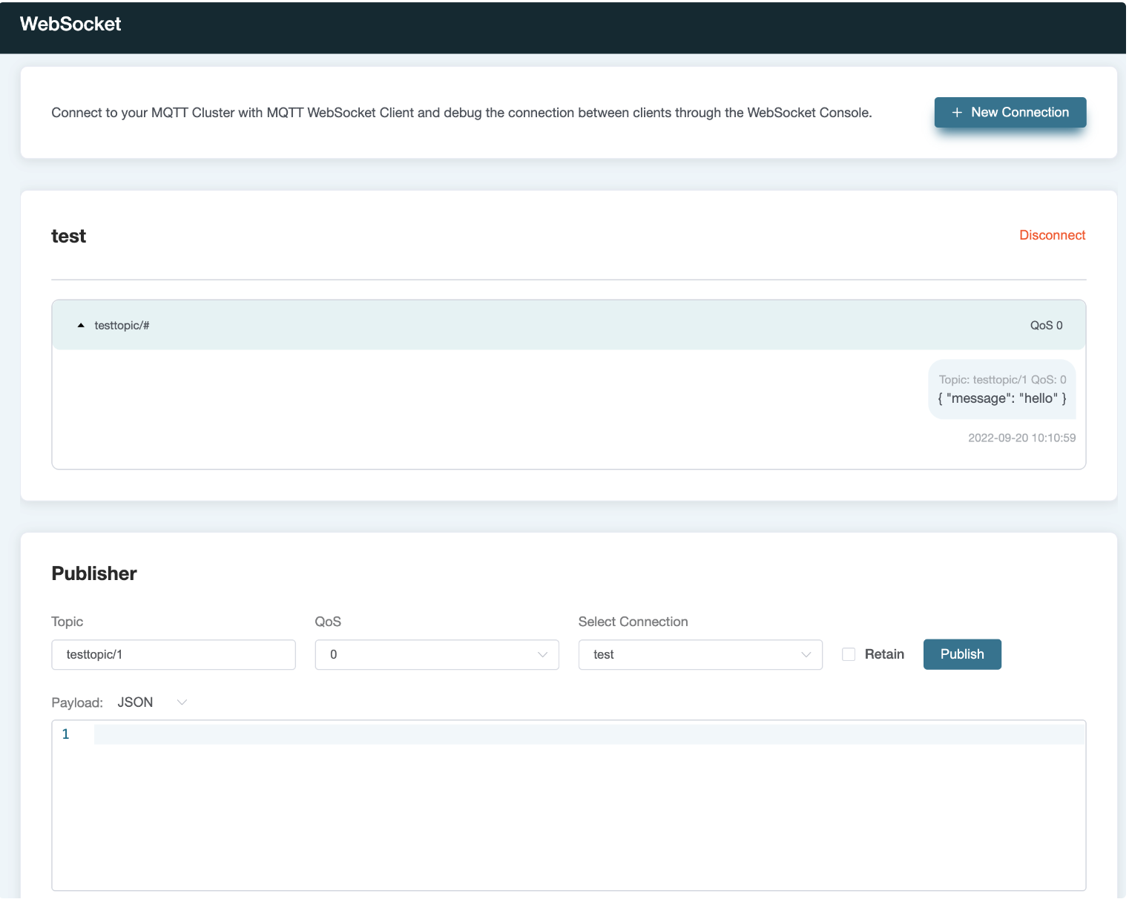Click the QoS dropdown chevron arrow
This screenshot has height=902, width=1129.
[542, 655]
